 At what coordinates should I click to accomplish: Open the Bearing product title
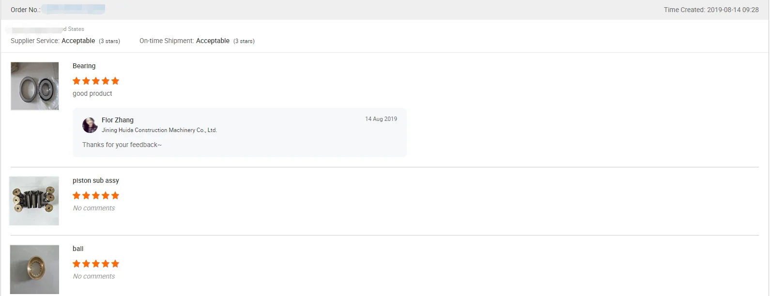coord(84,66)
